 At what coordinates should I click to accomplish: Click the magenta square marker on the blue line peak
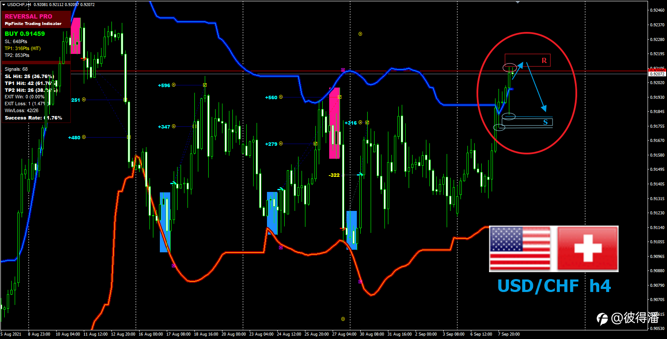pyautogui.click(x=343, y=69)
